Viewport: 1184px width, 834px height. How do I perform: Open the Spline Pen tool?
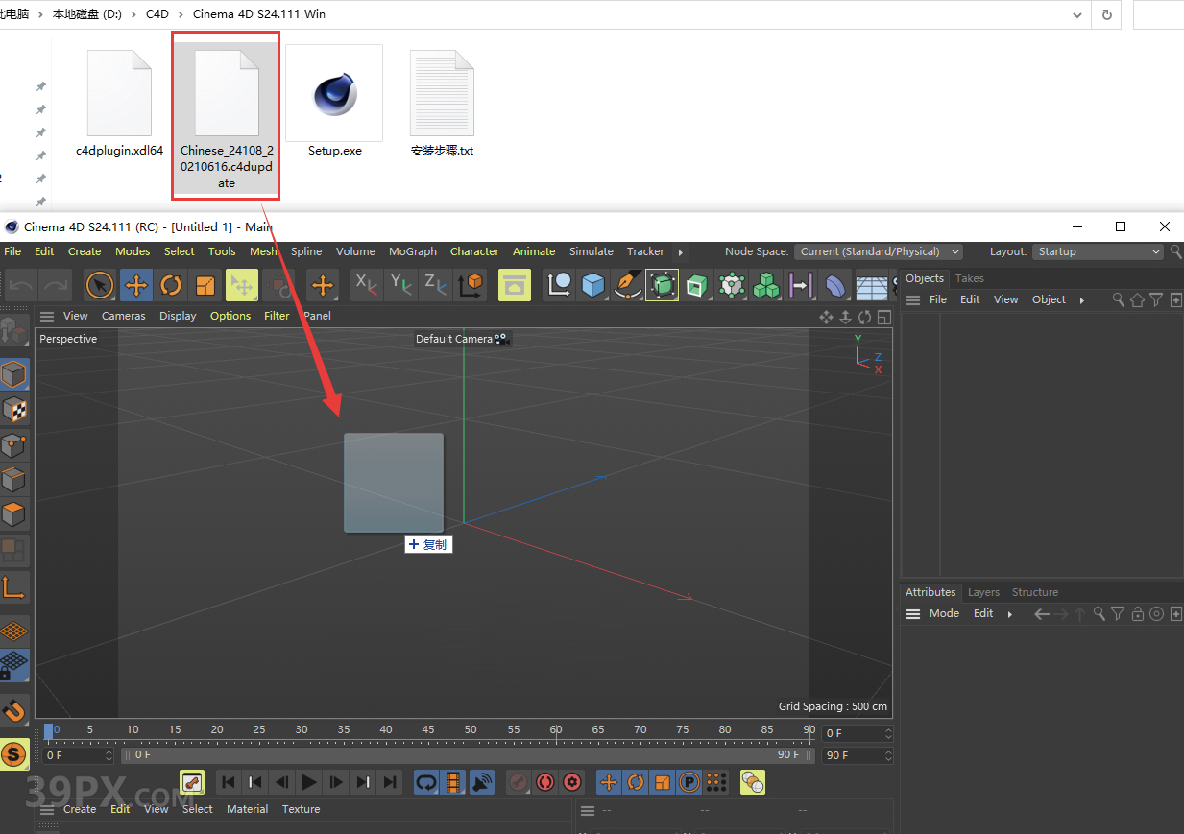[627, 285]
